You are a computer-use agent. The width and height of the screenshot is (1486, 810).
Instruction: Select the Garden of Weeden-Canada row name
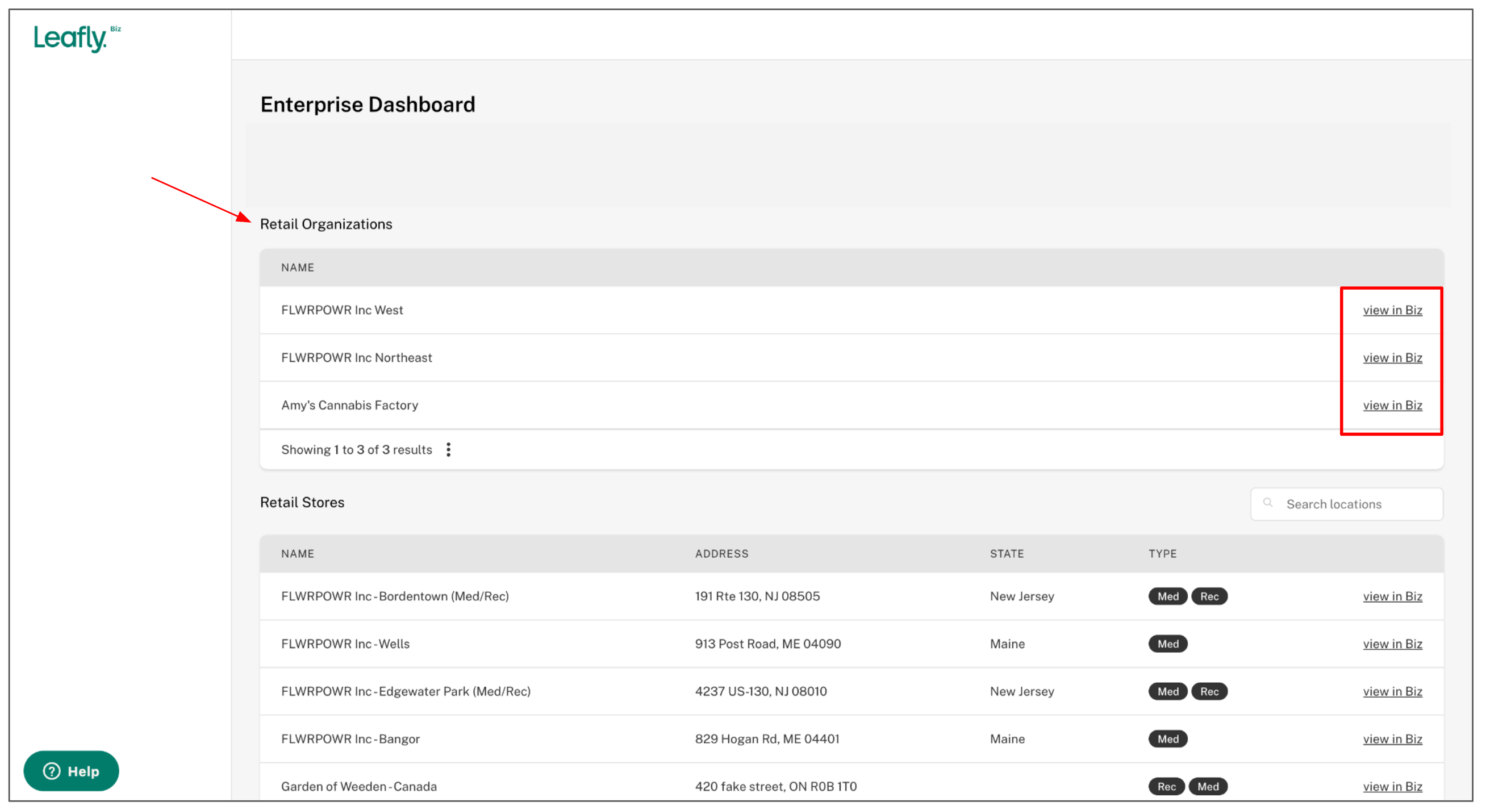pos(359,786)
